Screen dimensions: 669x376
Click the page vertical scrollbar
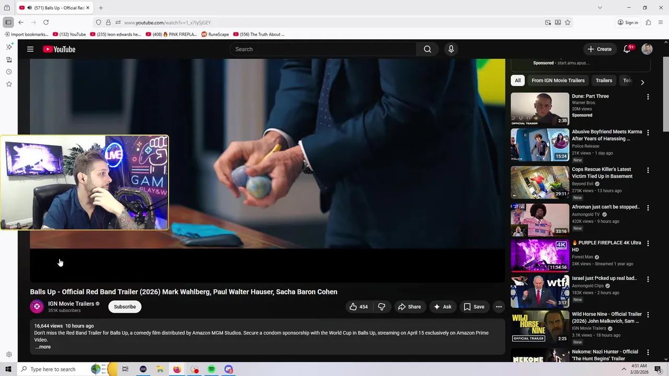666,94
